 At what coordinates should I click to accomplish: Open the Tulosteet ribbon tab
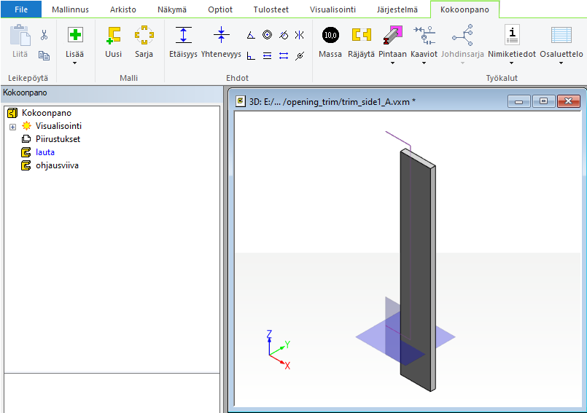tap(269, 9)
